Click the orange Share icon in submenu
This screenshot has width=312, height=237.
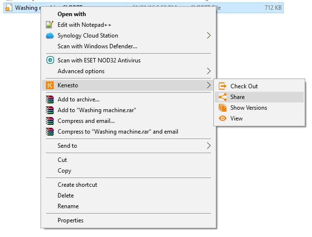click(223, 97)
